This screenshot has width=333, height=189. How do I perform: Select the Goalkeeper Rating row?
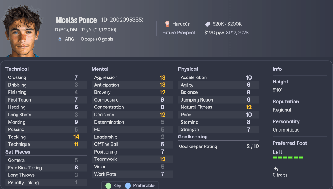tap(219, 146)
